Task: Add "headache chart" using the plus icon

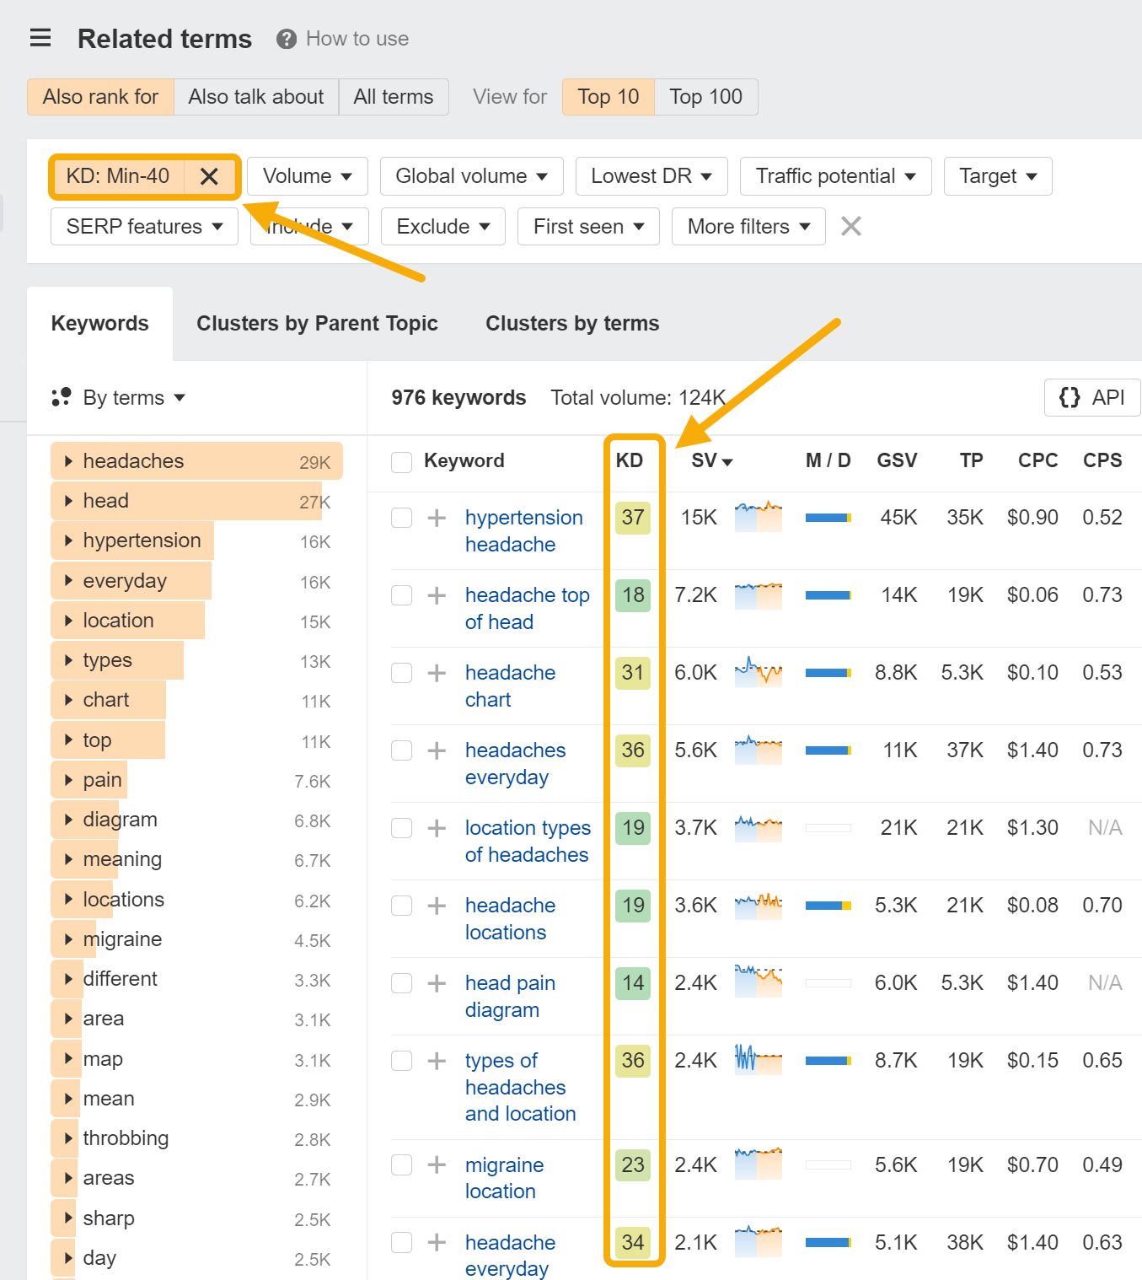Action: coord(436,672)
